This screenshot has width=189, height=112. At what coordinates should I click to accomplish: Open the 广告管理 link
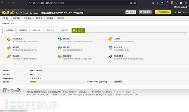117,39
